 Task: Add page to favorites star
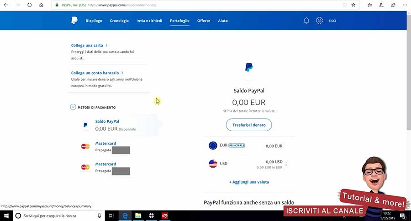353,5
